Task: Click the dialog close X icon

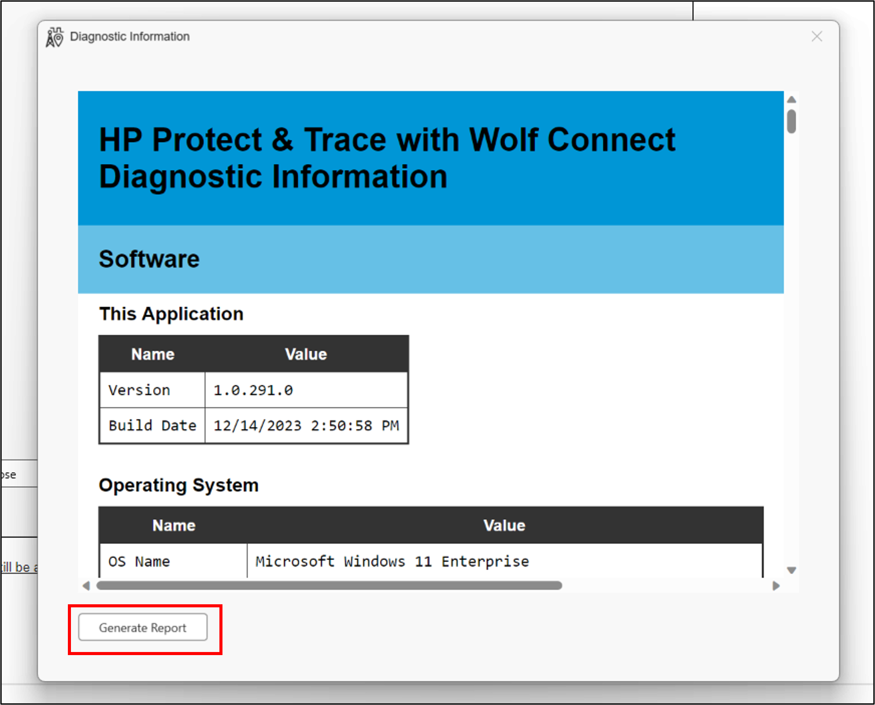Action: (x=816, y=37)
